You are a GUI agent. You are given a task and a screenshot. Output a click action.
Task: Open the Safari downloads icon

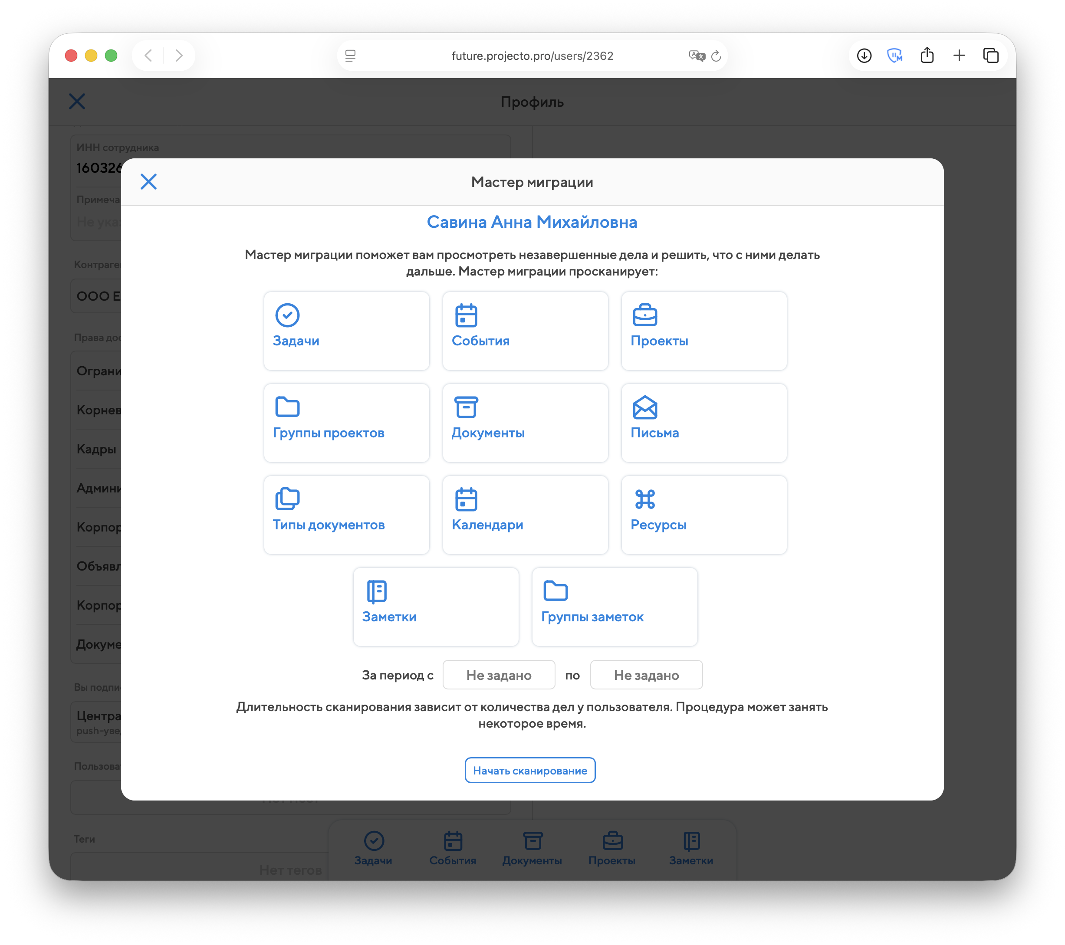(x=864, y=56)
